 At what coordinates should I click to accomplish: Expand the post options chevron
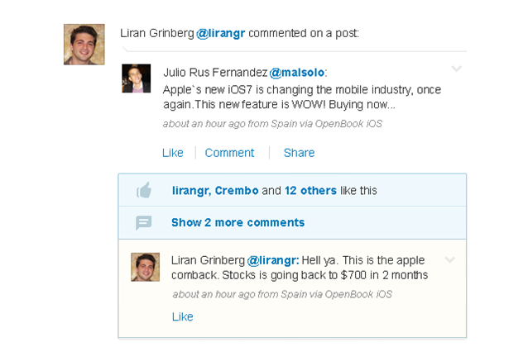(x=457, y=69)
